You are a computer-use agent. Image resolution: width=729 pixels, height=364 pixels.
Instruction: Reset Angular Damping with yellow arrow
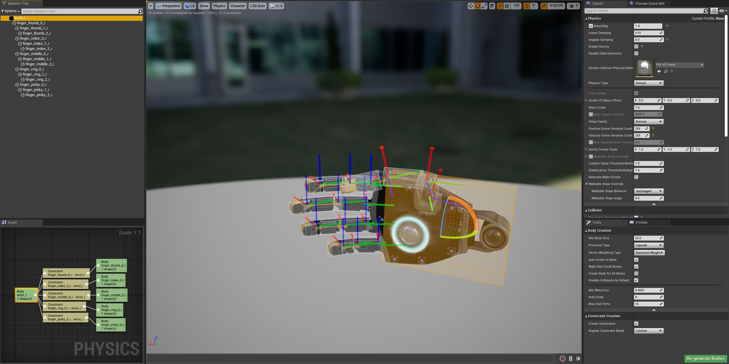click(667, 40)
